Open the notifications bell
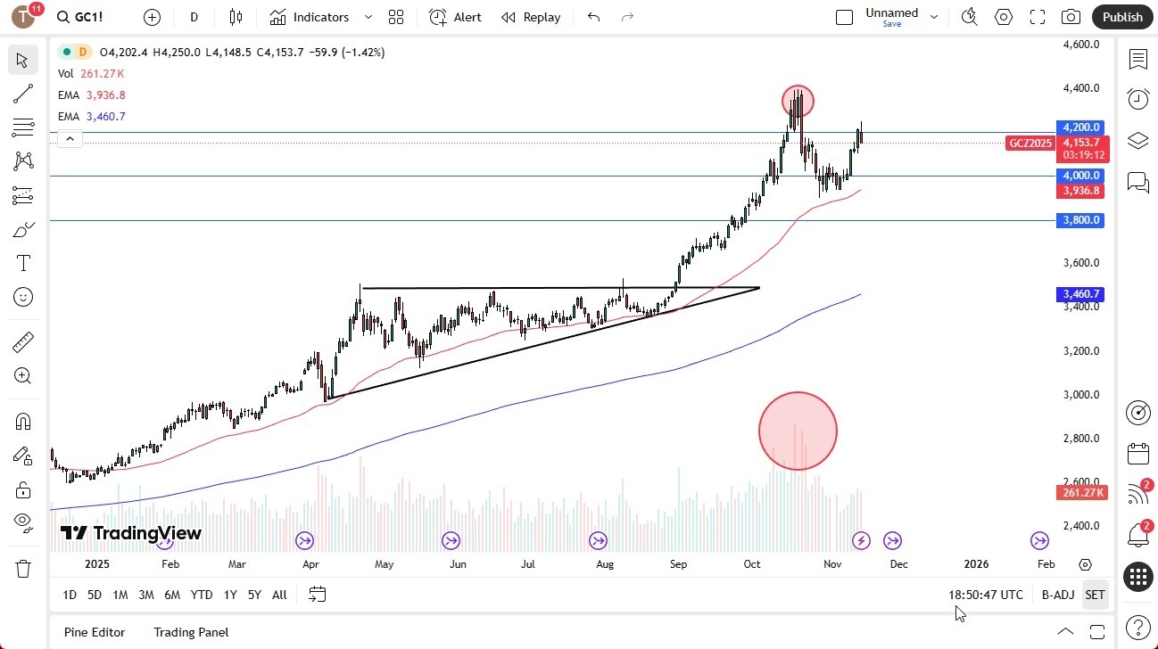 1137,535
